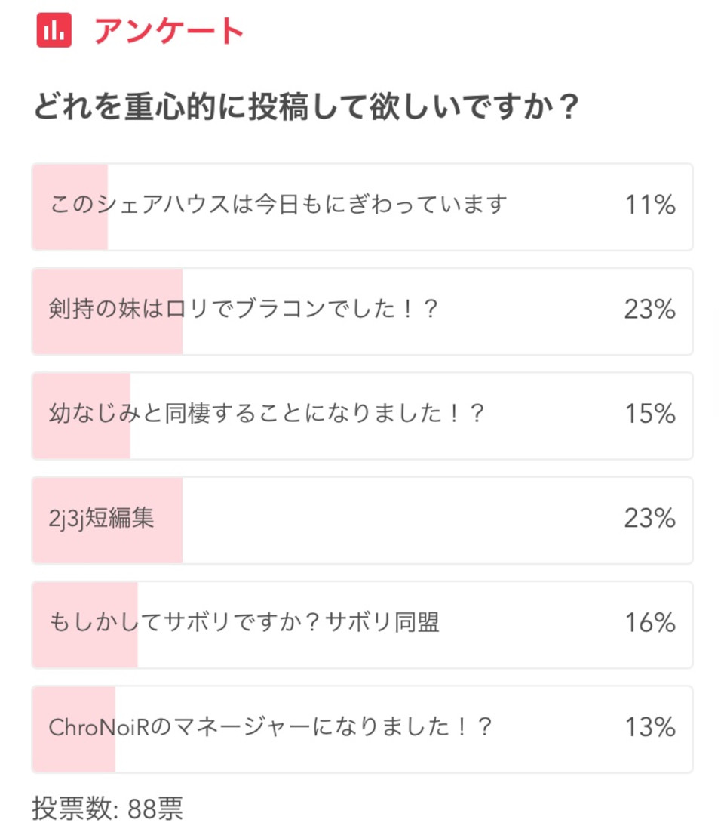Click the アンケート heading text
The height and width of the screenshot is (829, 724).
click(x=169, y=32)
